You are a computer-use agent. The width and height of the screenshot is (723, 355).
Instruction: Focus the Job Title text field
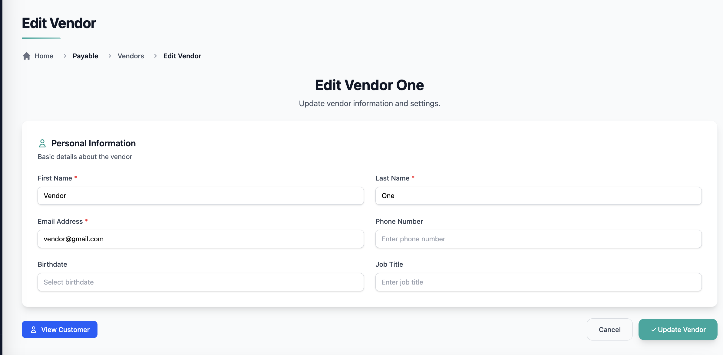tap(538, 282)
